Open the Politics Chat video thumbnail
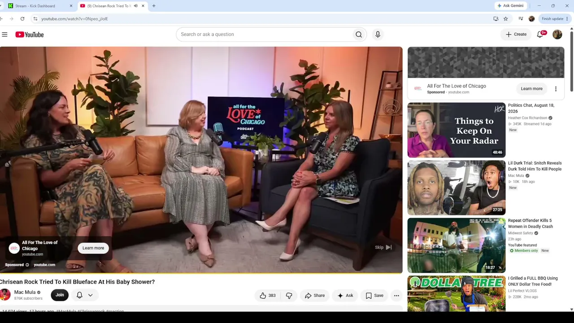Image resolution: width=574 pixels, height=323 pixels. pyautogui.click(x=456, y=130)
